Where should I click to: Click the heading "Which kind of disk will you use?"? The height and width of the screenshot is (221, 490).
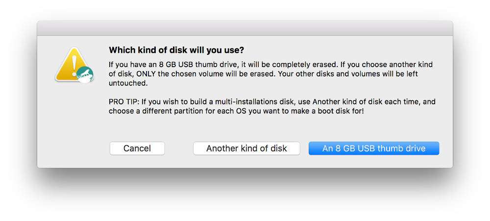pos(176,50)
